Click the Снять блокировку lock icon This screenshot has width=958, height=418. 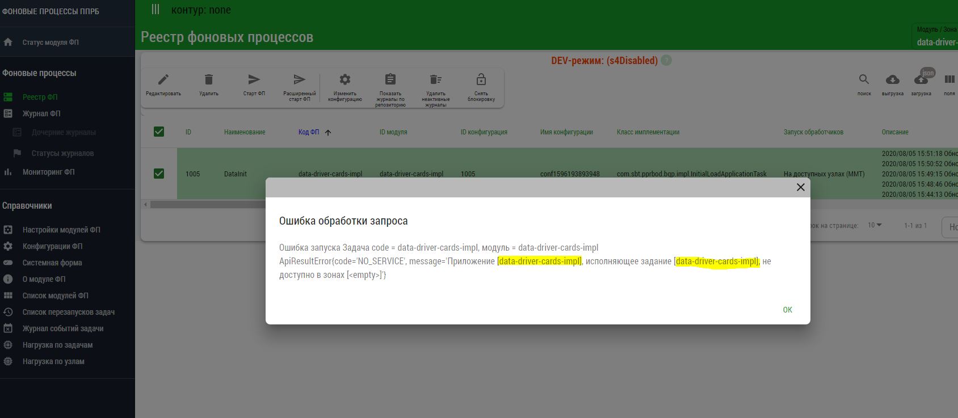click(481, 80)
